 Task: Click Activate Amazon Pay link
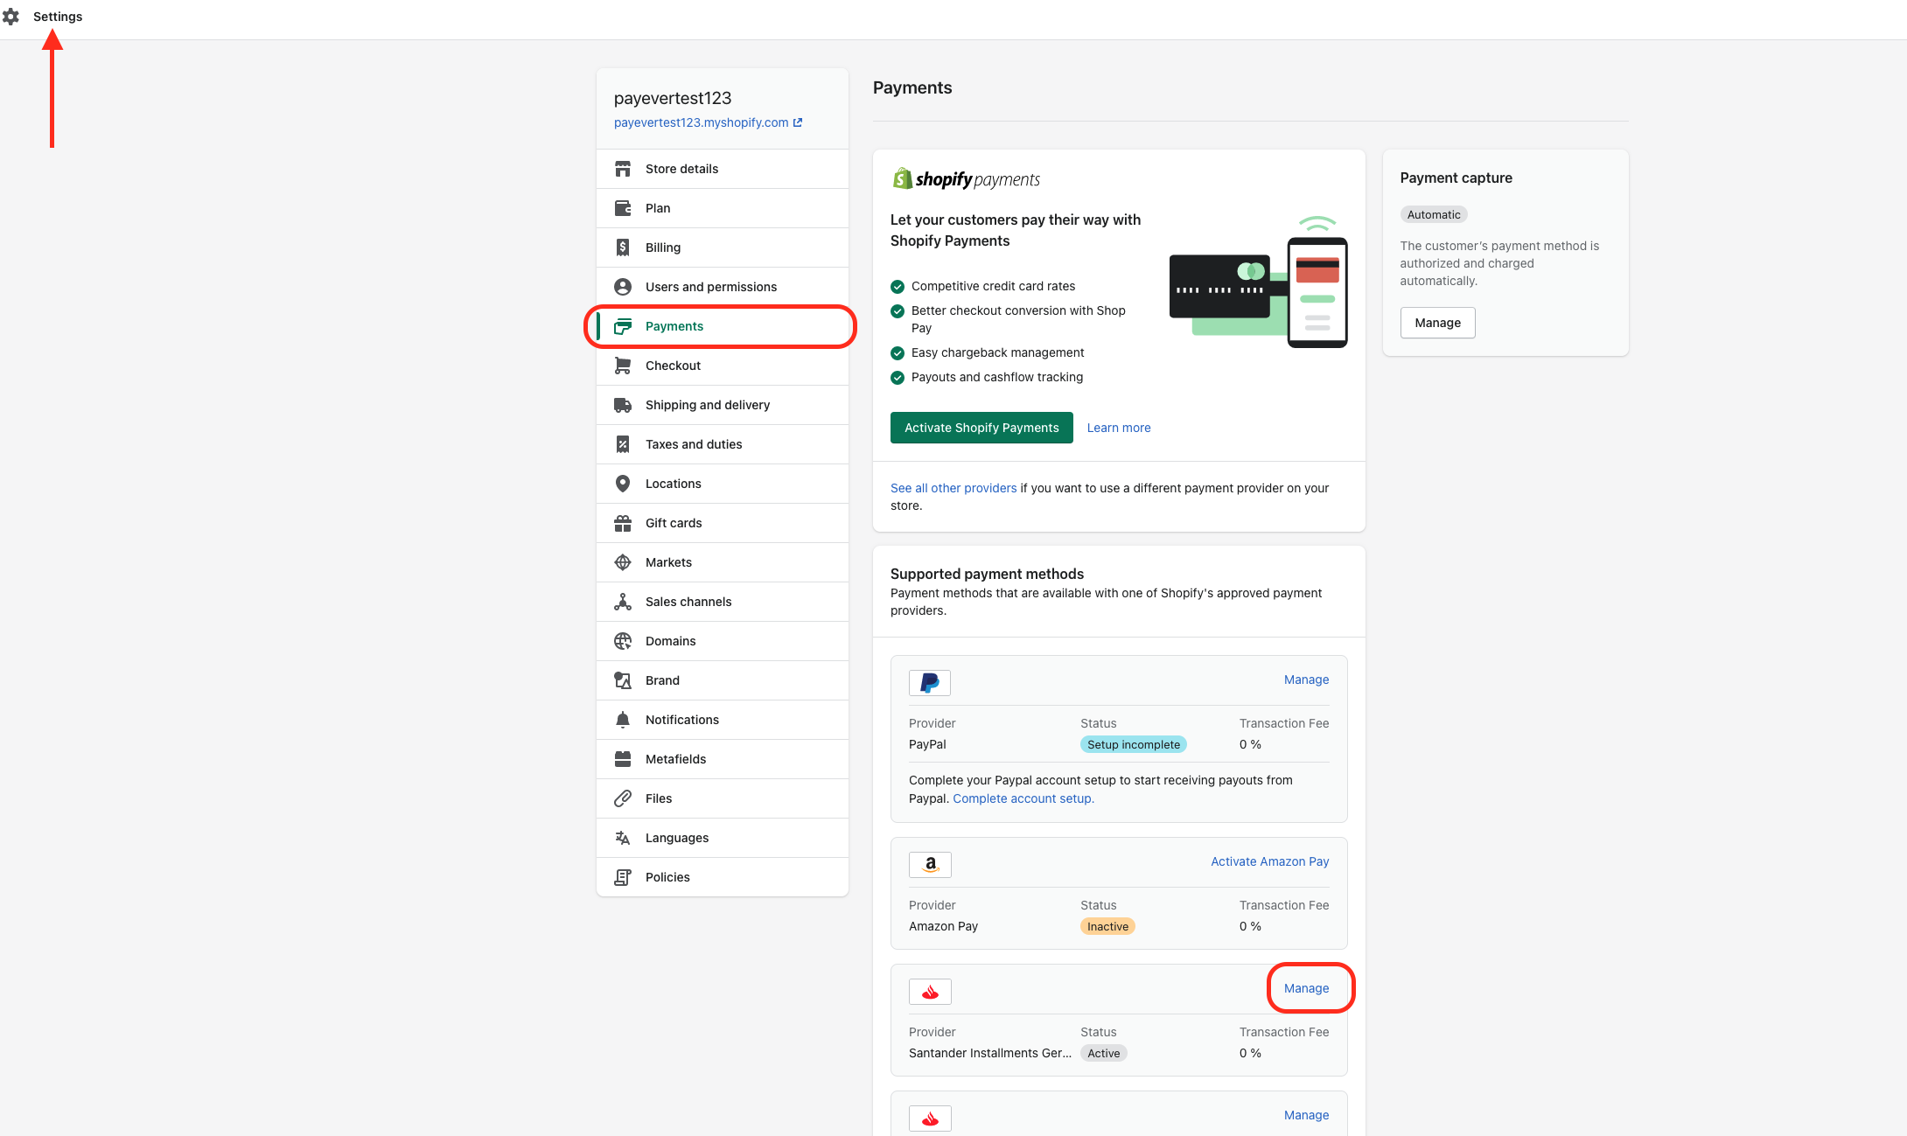[1269, 861]
